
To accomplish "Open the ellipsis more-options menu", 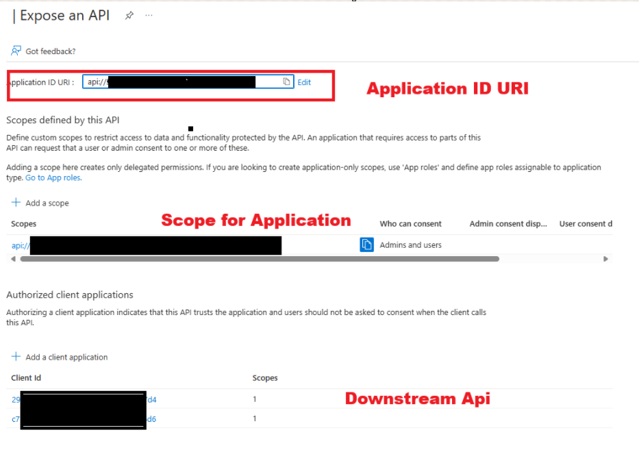I will pyautogui.click(x=148, y=15).
